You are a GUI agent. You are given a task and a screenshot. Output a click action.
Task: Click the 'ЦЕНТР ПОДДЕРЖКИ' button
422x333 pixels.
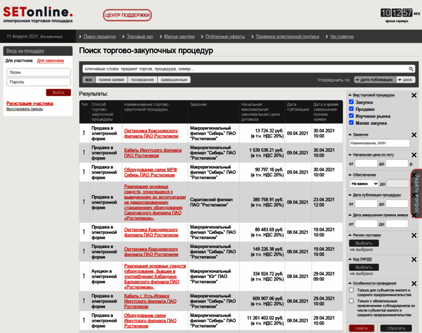click(x=127, y=15)
